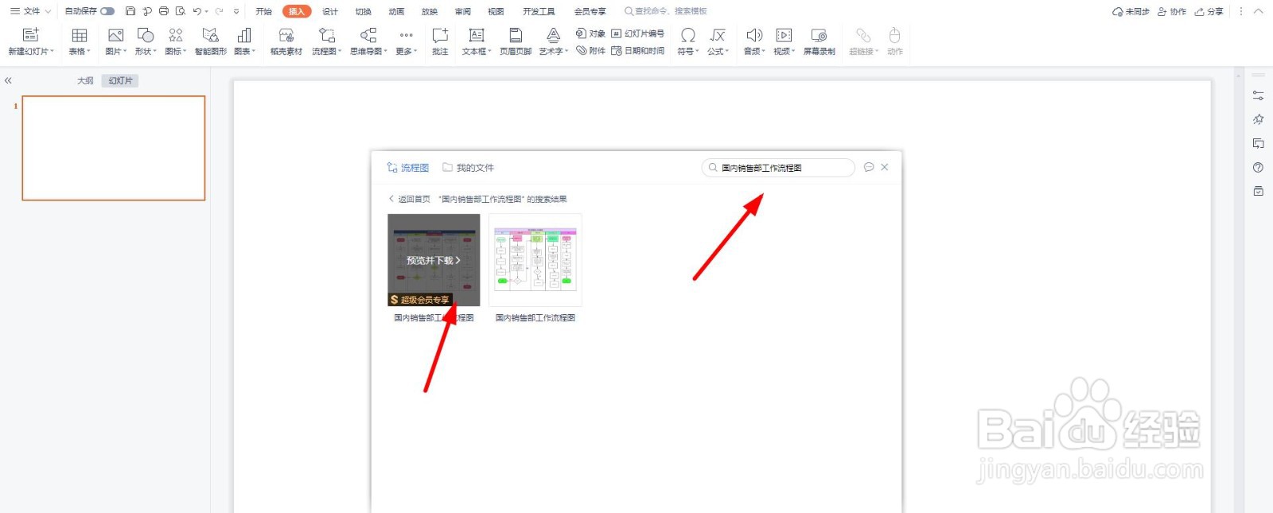
Task: Click the 视频 (Video) icon
Action: [x=784, y=35]
